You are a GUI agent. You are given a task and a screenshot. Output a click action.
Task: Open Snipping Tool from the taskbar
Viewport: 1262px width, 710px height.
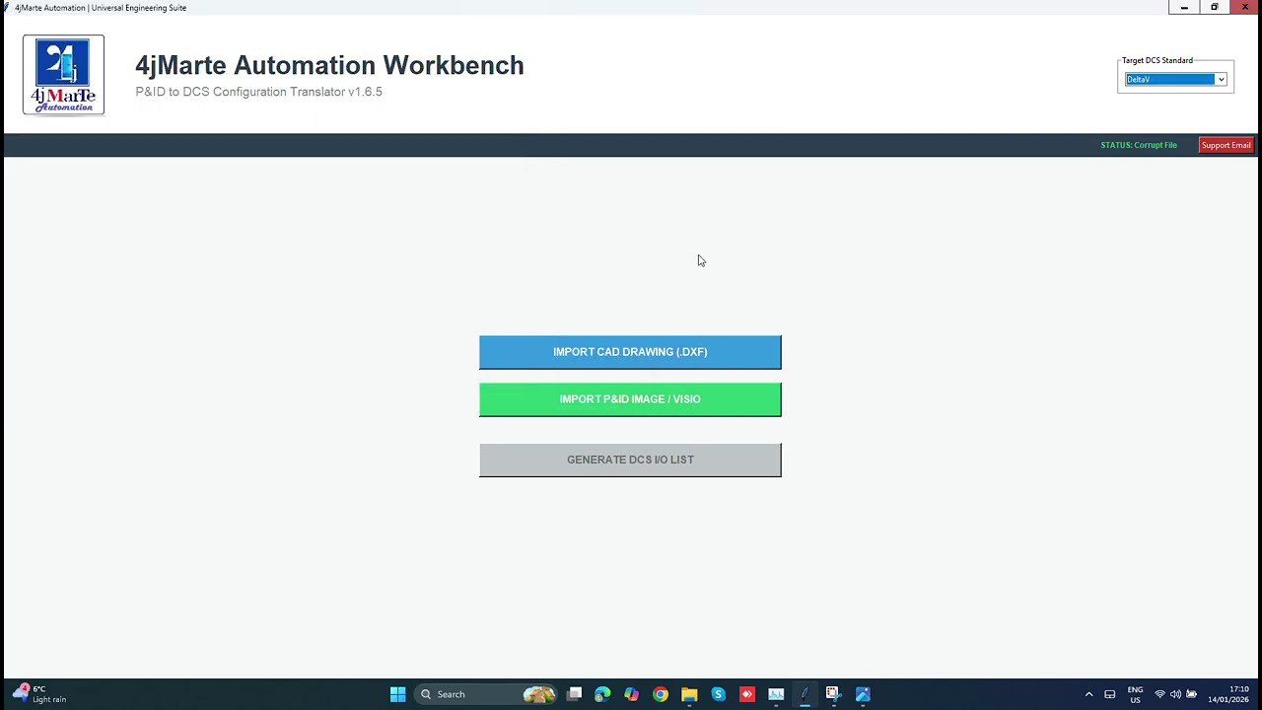point(833,694)
